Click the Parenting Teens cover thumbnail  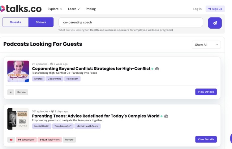point(18,119)
